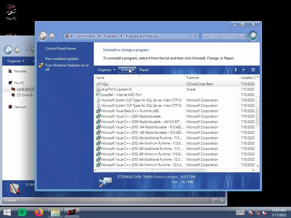
Task: Click large icons view icon in Explorer status bar
Action: click(221, 200)
